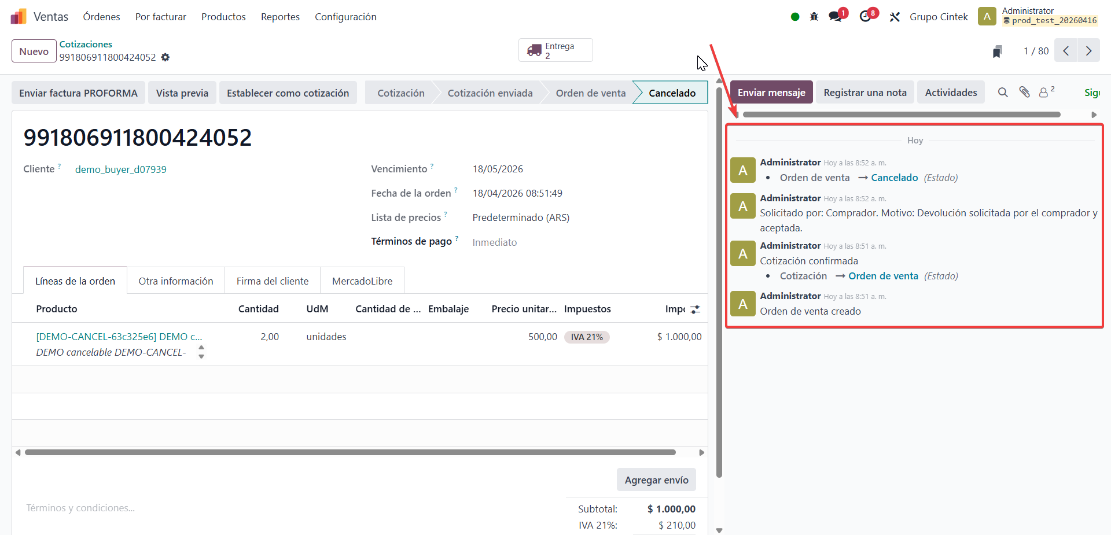Open attachments paperclip icon
Screen dimensions: 1111x535
click(x=1024, y=92)
